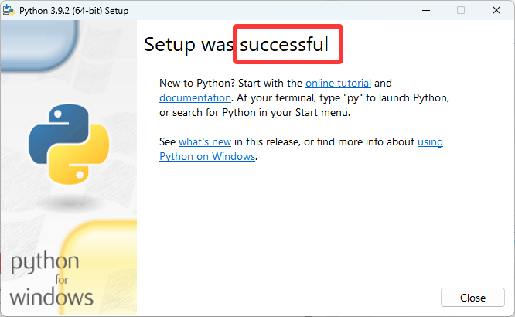The height and width of the screenshot is (317, 515).
Task: Click the Python 3.9.2 (64-bit) Setup title text
Action: pos(74,11)
